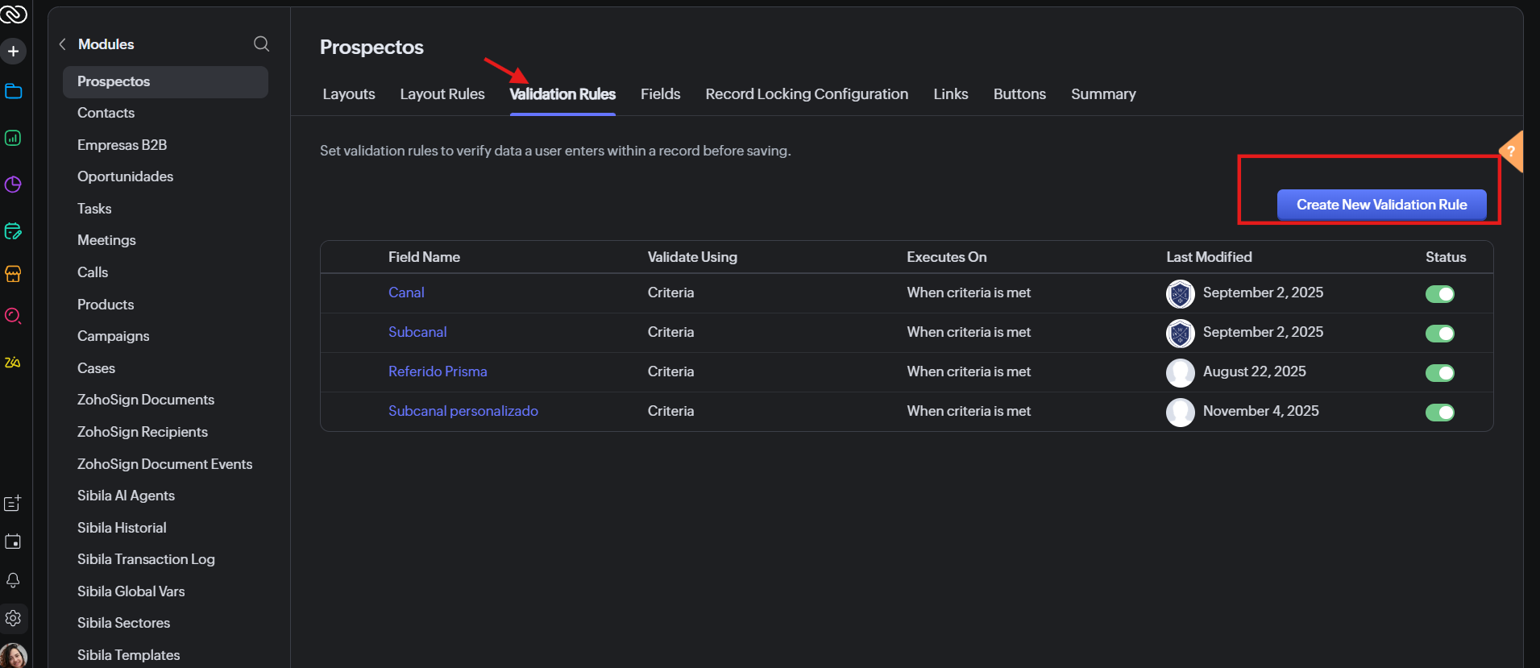Open the settings gear icon
Viewport: 1540px width, 668px height.
click(14, 618)
